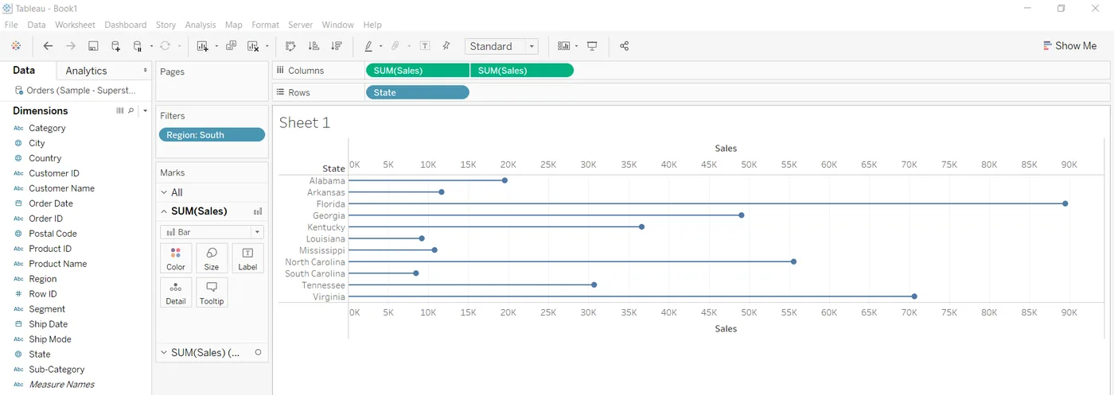The height and width of the screenshot is (395, 1114).
Task: Toggle Show Mark Labels T icon
Action: pyautogui.click(x=425, y=46)
